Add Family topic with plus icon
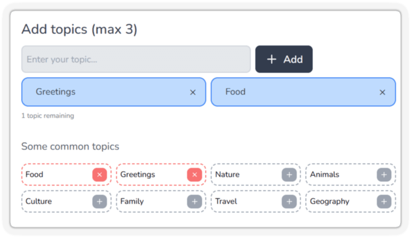Image resolution: width=411 pixels, height=238 pixels. tap(194, 202)
